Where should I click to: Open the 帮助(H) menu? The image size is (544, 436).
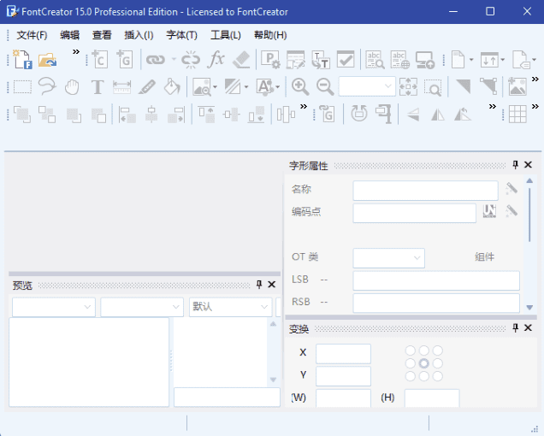[270, 35]
